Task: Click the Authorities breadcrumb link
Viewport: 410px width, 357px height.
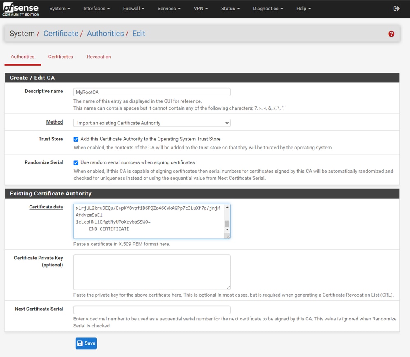Action: (x=105, y=34)
